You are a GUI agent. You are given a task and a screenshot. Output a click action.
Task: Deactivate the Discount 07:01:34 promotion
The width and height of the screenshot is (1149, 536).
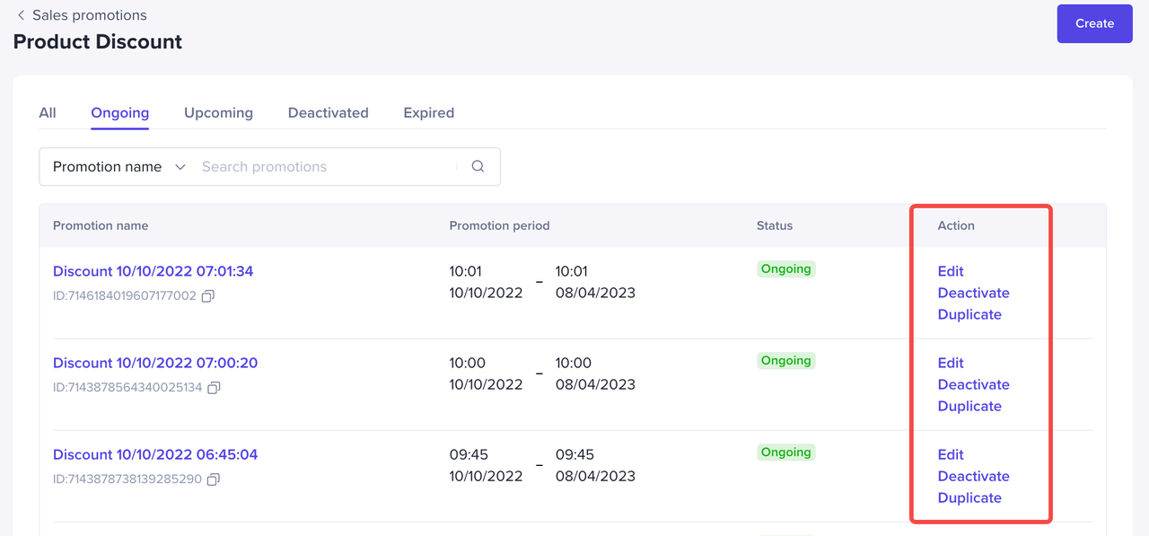[973, 293]
